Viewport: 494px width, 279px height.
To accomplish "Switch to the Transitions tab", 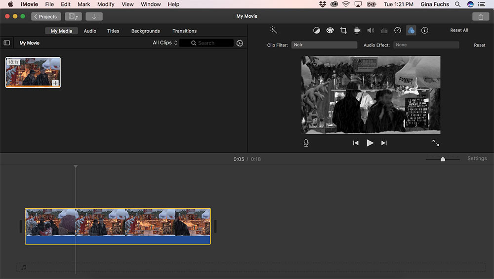I will [x=184, y=31].
